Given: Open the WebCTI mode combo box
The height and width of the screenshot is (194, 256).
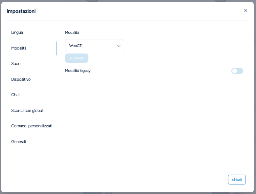Looking at the screenshot, I should click(90, 46).
